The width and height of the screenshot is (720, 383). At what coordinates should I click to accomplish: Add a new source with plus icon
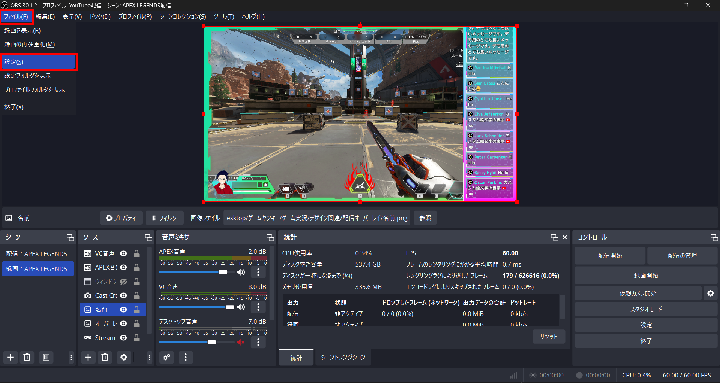coord(88,357)
